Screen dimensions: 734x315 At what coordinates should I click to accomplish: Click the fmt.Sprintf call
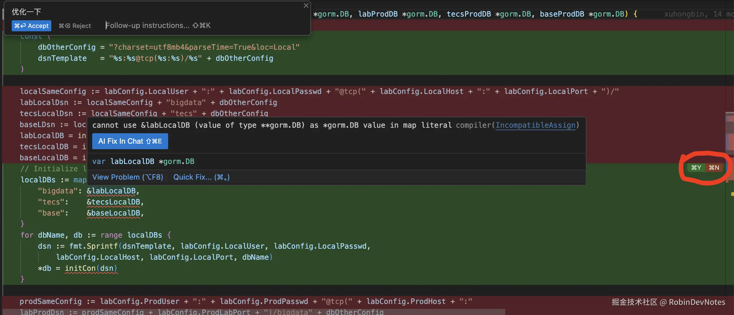93,246
